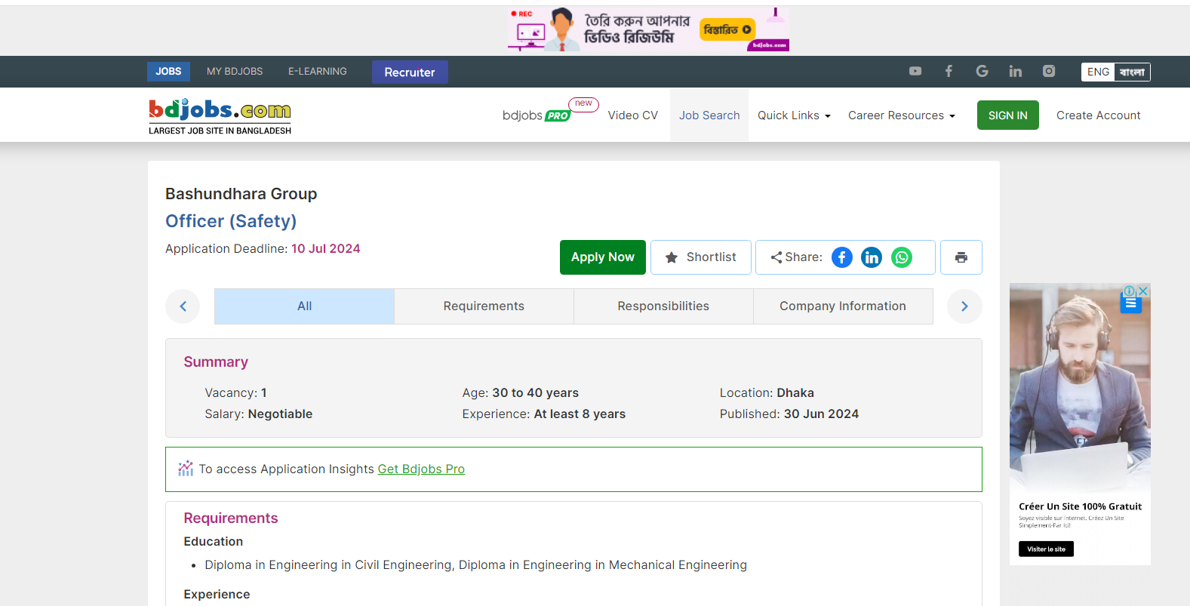Open the Google icon in header
This screenshot has width=1190, height=606.
point(982,71)
